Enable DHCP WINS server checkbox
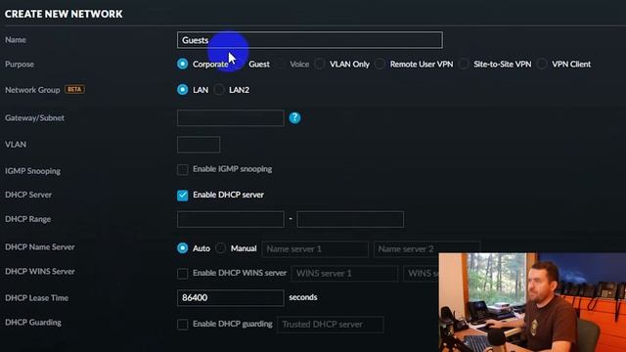The width and height of the screenshot is (626, 352). pos(183,273)
